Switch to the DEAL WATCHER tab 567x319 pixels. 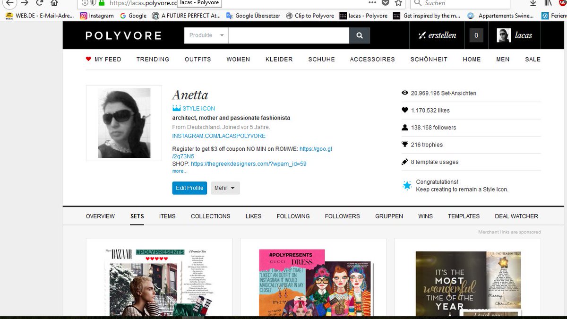click(516, 216)
